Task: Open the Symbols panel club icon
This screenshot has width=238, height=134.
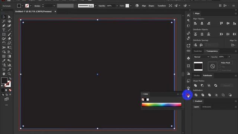Action: point(189,58)
